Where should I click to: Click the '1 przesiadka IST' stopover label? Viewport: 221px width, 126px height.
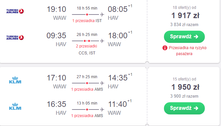87,21
